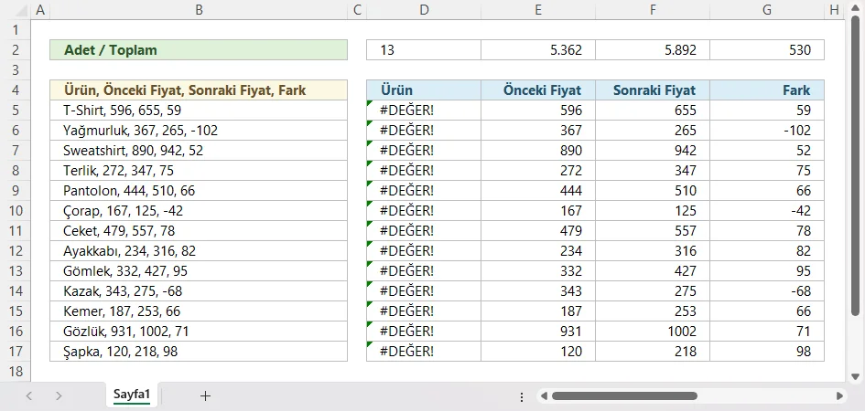This screenshot has width=865, height=411.
Task: Select the 'Adet / Toplam' cell
Action: (x=199, y=50)
